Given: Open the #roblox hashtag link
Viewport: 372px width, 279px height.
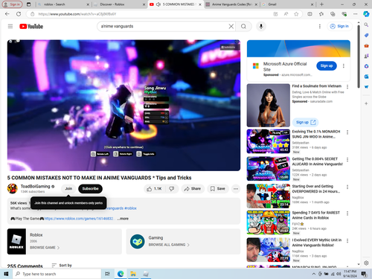Looking at the screenshot, I should (130, 208).
